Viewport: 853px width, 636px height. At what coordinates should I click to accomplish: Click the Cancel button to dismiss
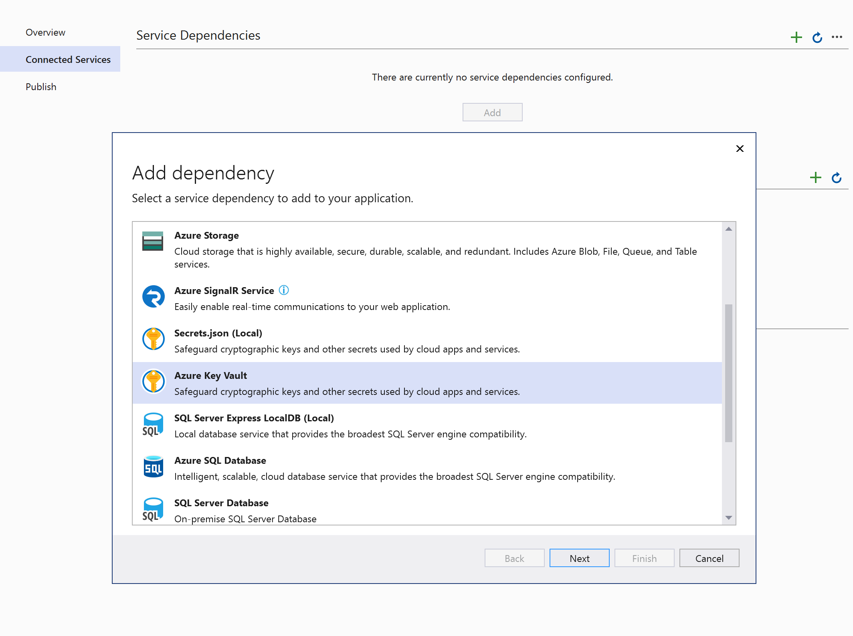[709, 558]
